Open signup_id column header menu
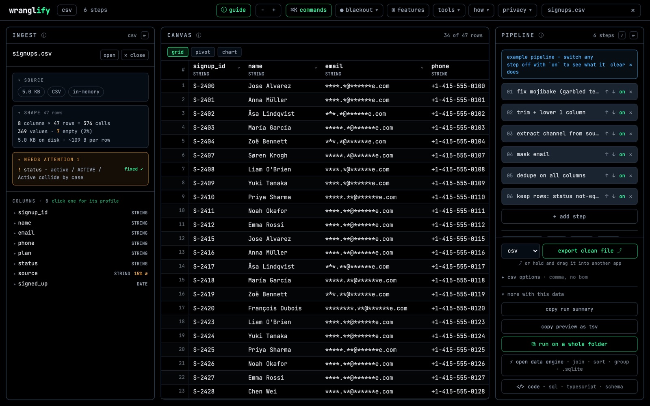 239,68
